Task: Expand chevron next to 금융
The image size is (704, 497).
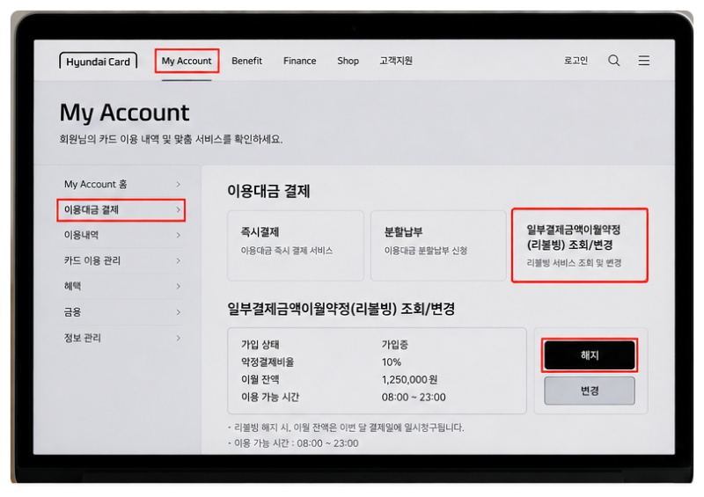Action: pyautogui.click(x=179, y=311)
